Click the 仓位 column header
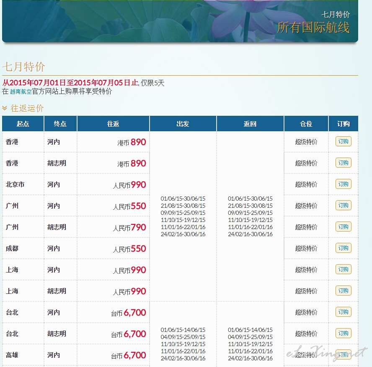This screenshot has width=372, height=367. (306, 124)
